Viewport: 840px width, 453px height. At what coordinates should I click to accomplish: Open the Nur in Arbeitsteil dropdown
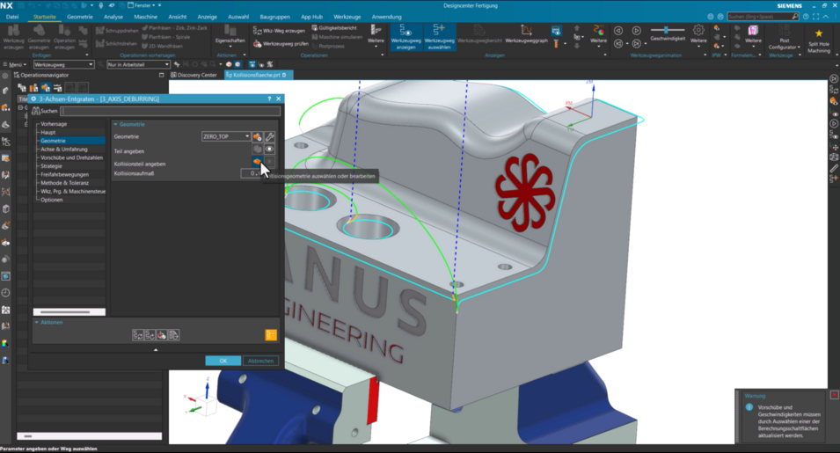tap(138, 64)
